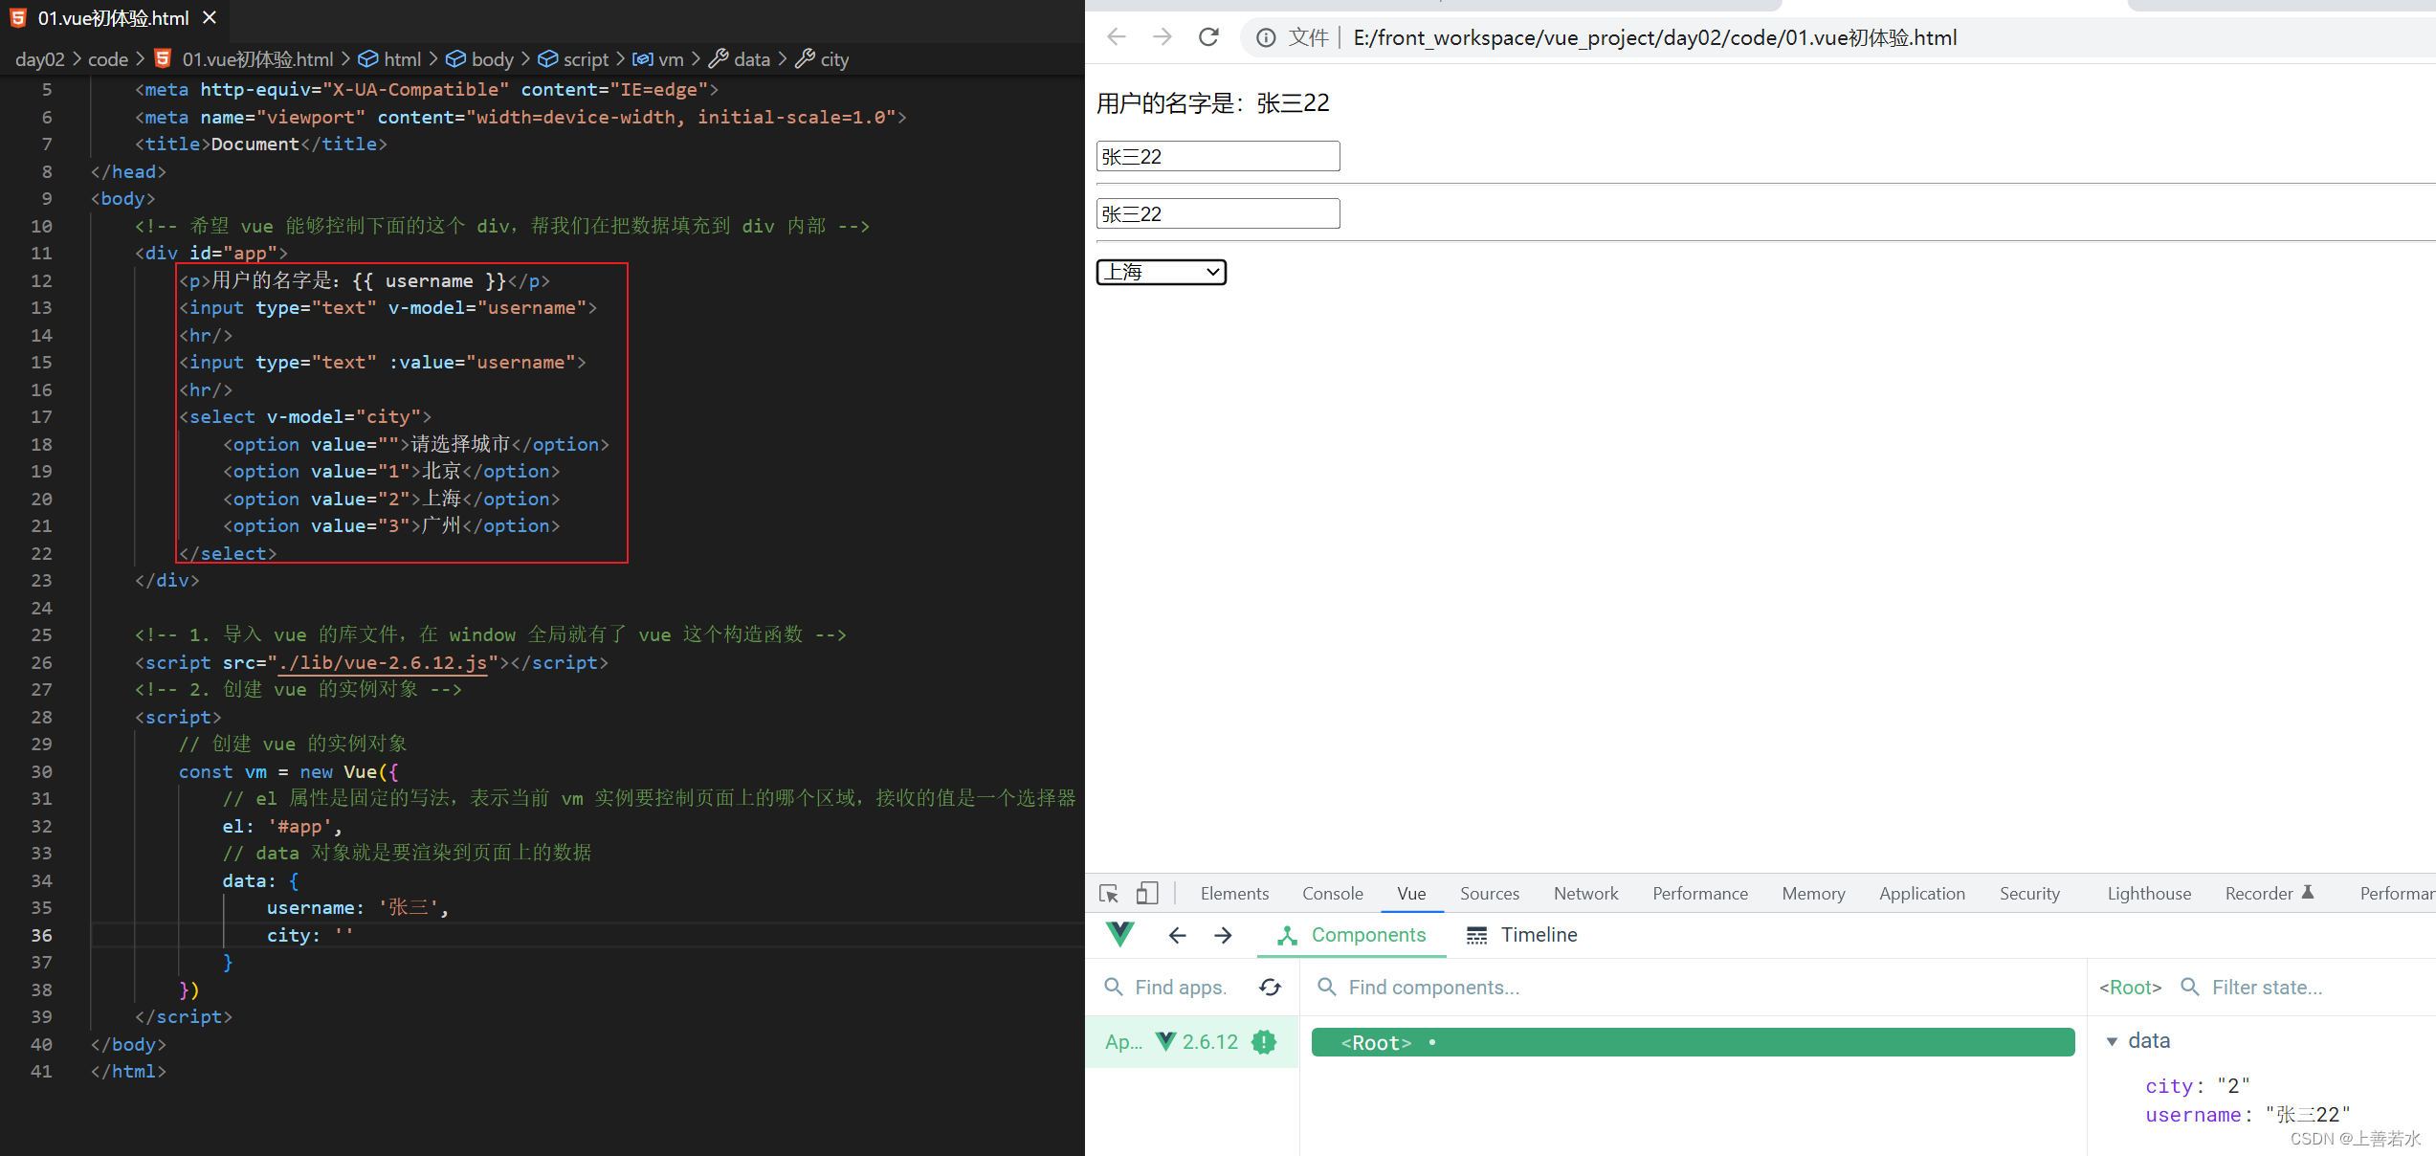Image resolution: width=2436 pixels, height=1156 pixels.
Task: Click the HTML5 file icon in editor tab
Action: coord(18,17)
